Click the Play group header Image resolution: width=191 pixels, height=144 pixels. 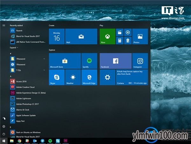pos(101,26)
